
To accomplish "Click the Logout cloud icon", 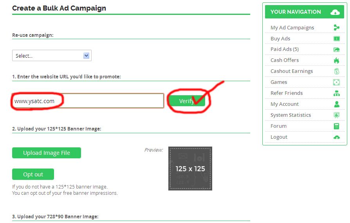I will (336, 137).
